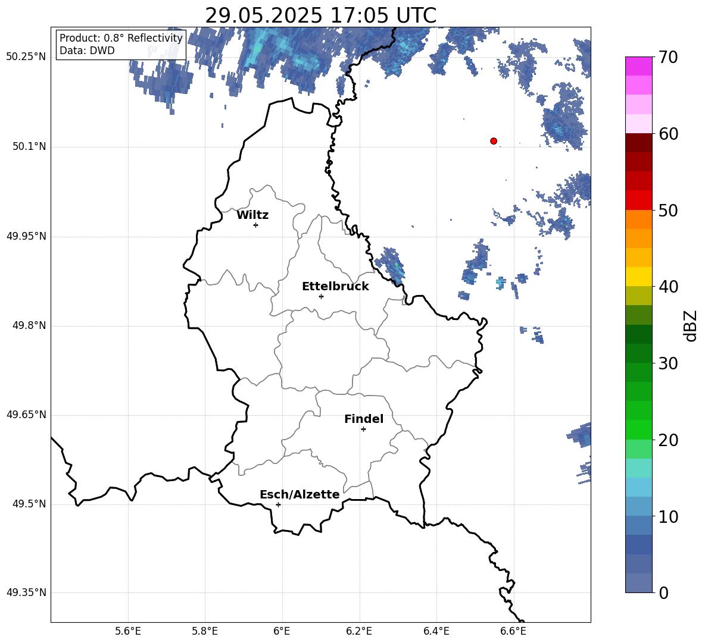Click the 40 colorbar tick label
Viewport: 705px width, 643px height.
click(x=669, y=287)
